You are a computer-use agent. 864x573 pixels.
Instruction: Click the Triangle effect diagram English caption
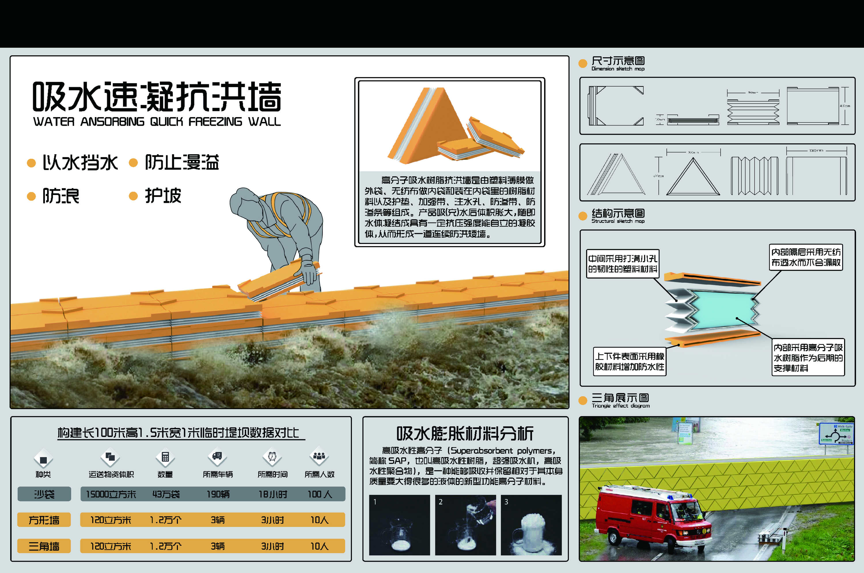[x=621, y=406]
